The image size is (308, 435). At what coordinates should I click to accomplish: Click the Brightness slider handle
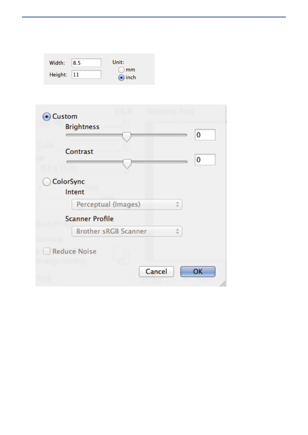[x=127, y=137]
